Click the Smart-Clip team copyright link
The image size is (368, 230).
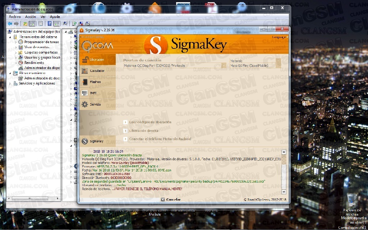pyautogui.click(x=265, y=200)
